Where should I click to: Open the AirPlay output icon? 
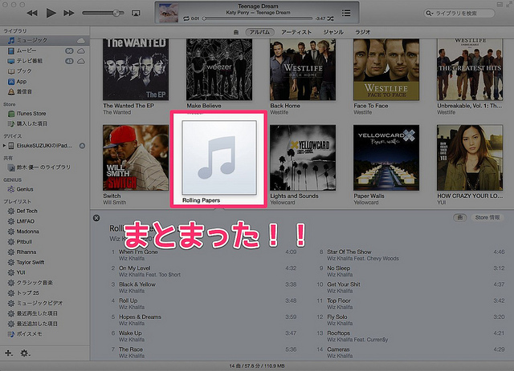tap(136, 13)
